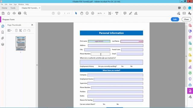This screenshot has width=193, height=108.
Task: Rotate page counterclockwise in thumbnails panel
Action: tap(25, 30)
